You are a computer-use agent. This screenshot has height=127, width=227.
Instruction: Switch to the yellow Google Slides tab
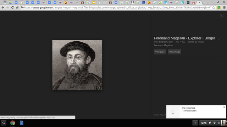[x=94, y=2]
